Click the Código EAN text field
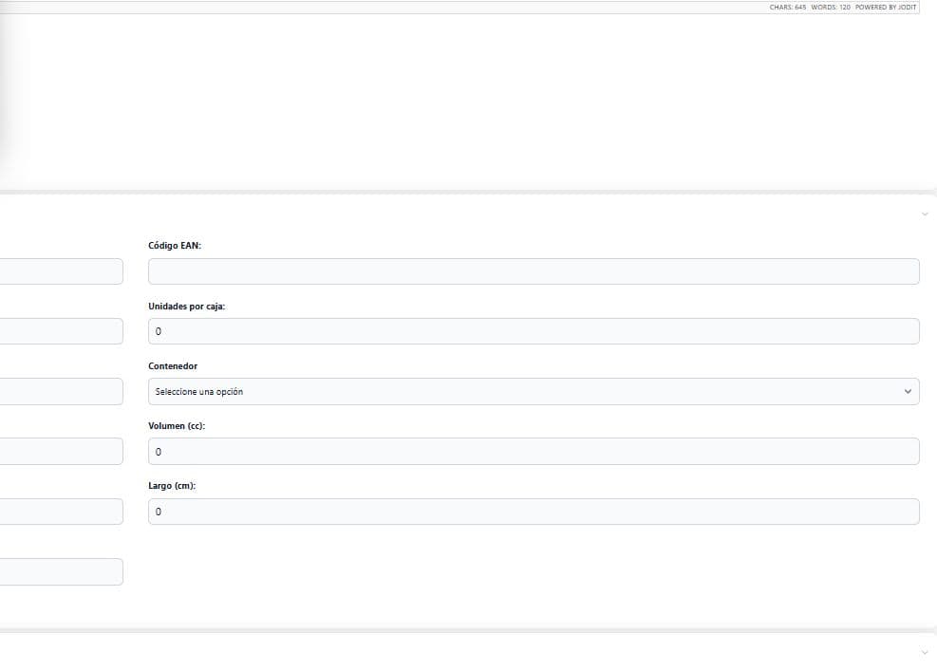This screenshot has height=671, width=937. point(534,271)
